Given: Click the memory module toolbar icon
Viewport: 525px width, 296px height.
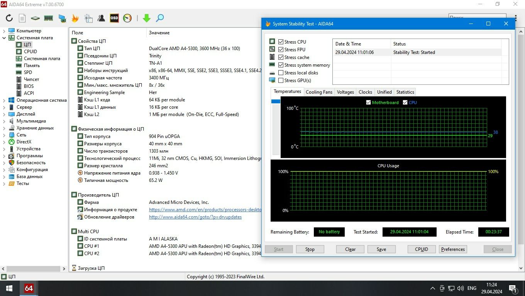Looking at the screenshot, I should point(48,18).
